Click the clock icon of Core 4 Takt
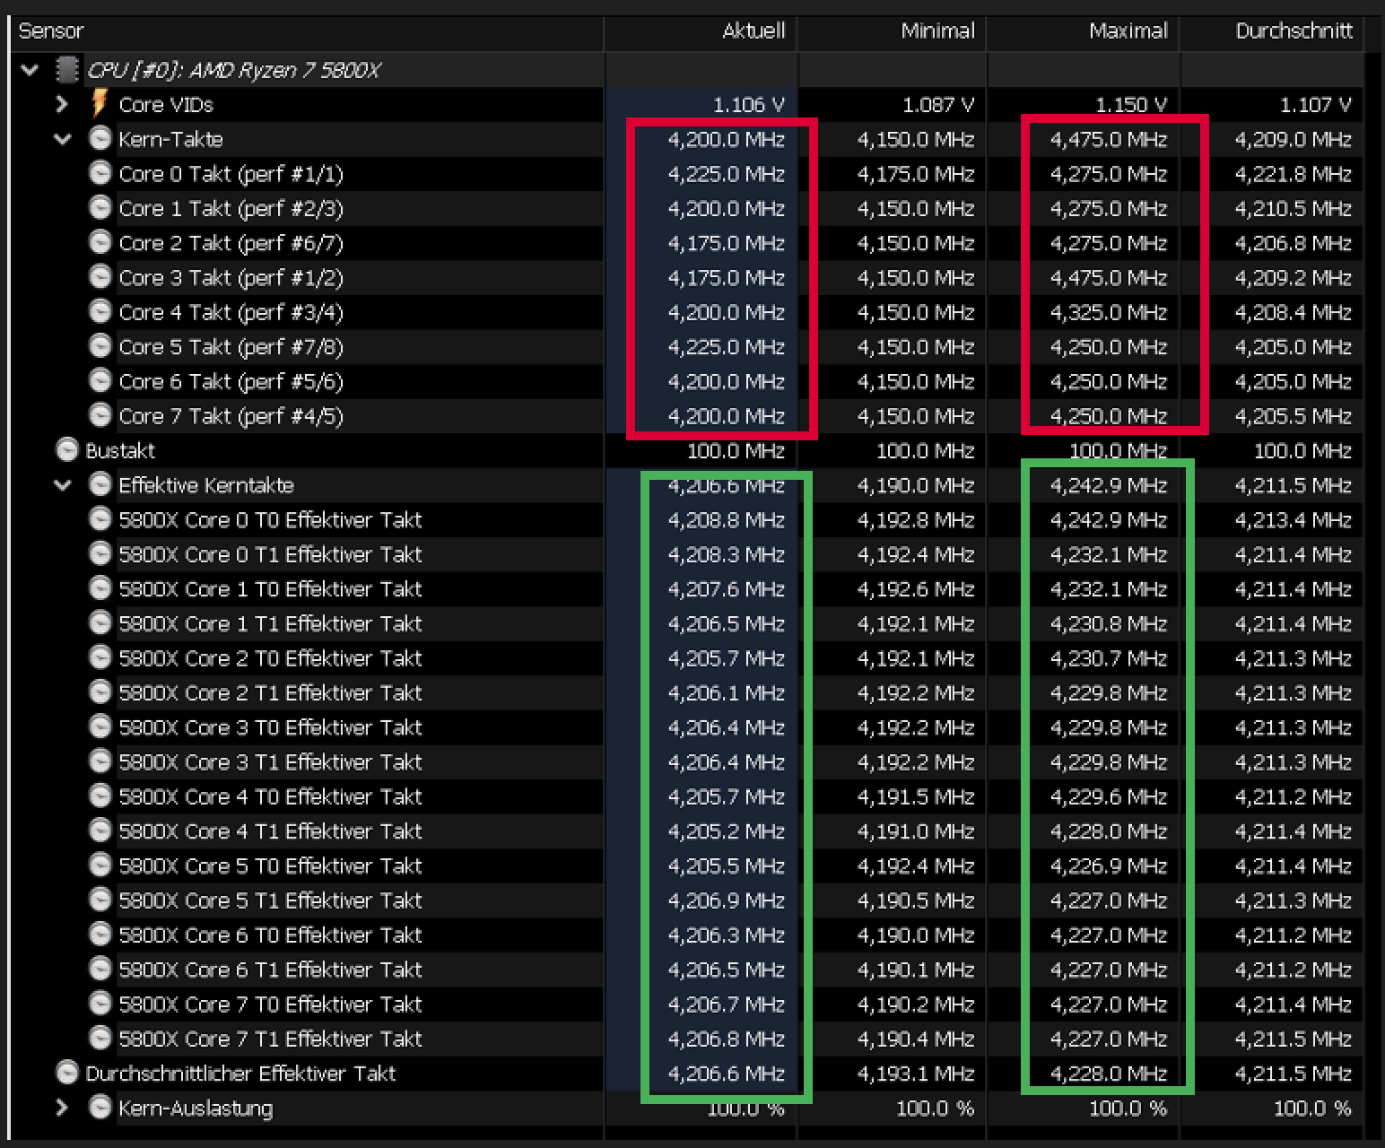Image resolution: width=1385 pixels, height=1148 pixels. [100, 311]
